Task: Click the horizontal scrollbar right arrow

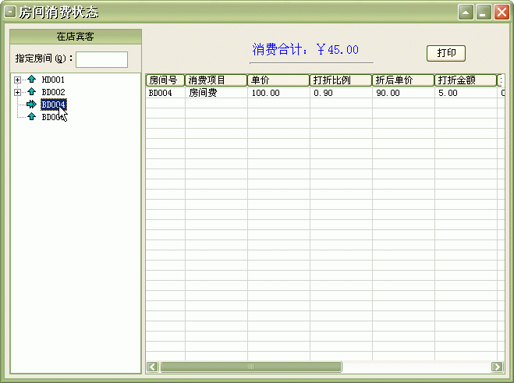Action: [497, 367]
